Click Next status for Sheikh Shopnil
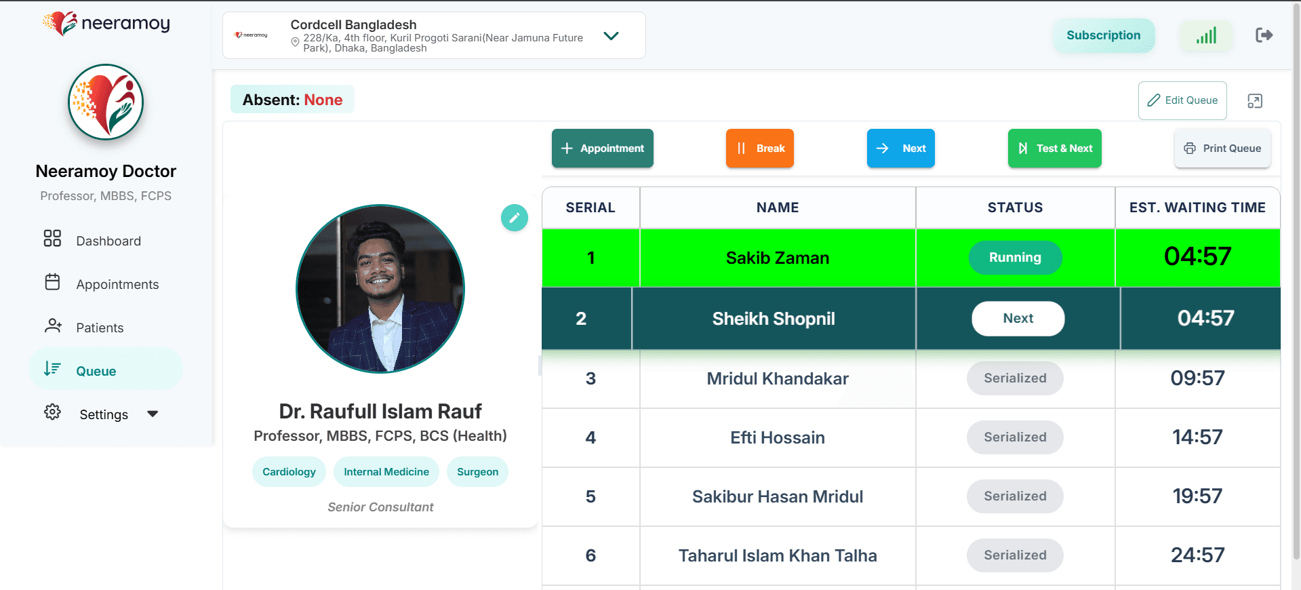The image size is (1301, 590). coord(1018,319)
